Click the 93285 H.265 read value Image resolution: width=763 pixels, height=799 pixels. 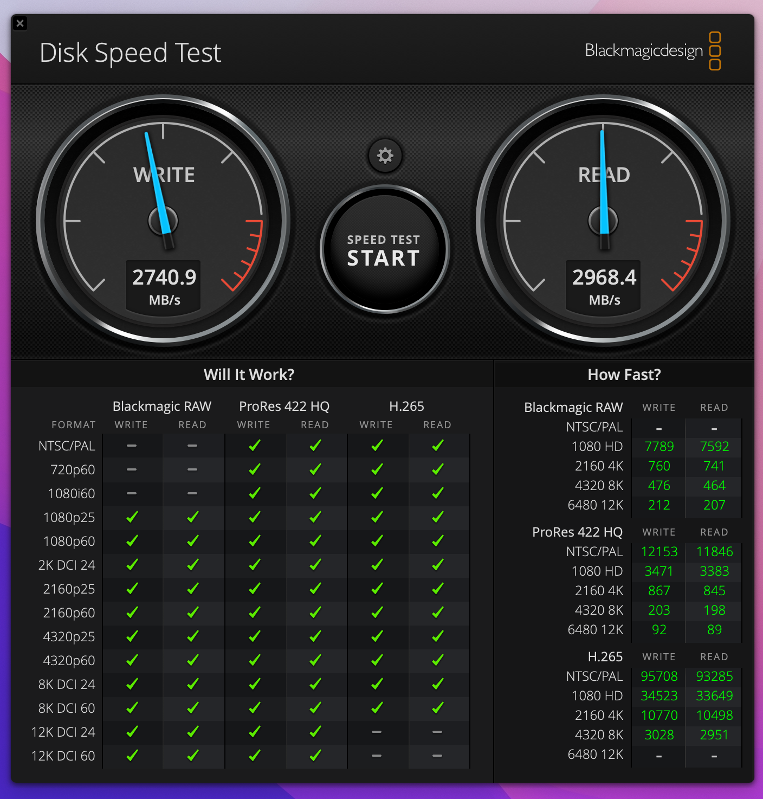(715, 676)
